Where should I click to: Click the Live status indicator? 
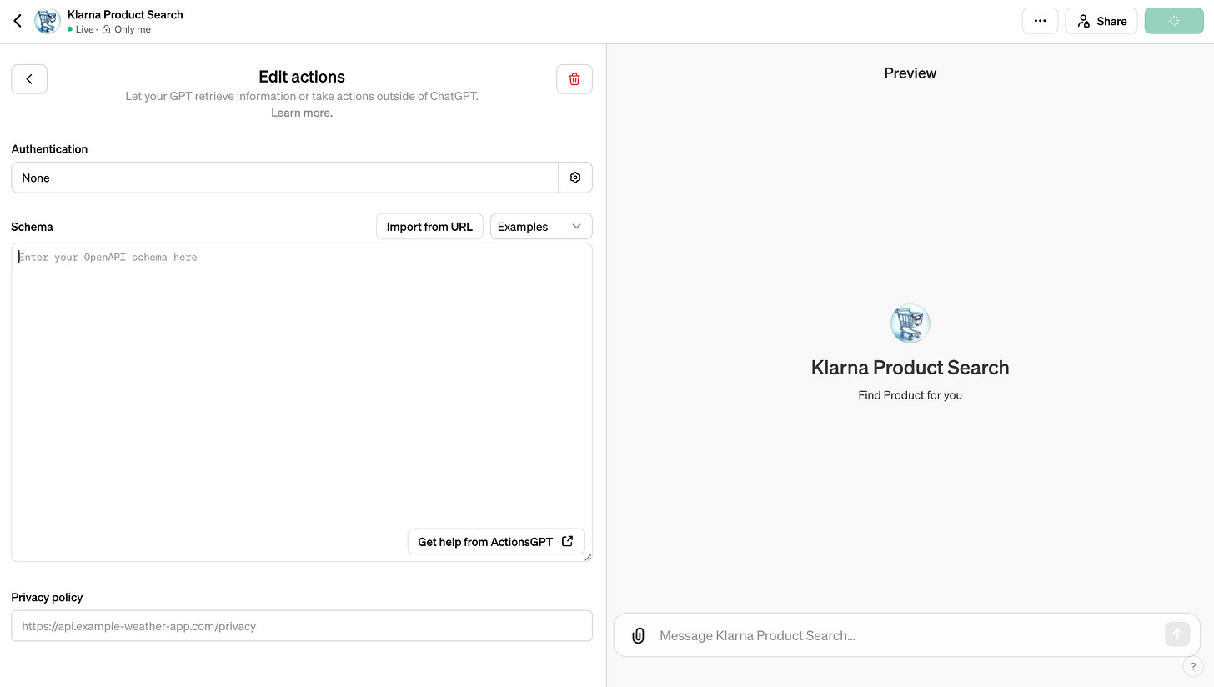point(81,29)
